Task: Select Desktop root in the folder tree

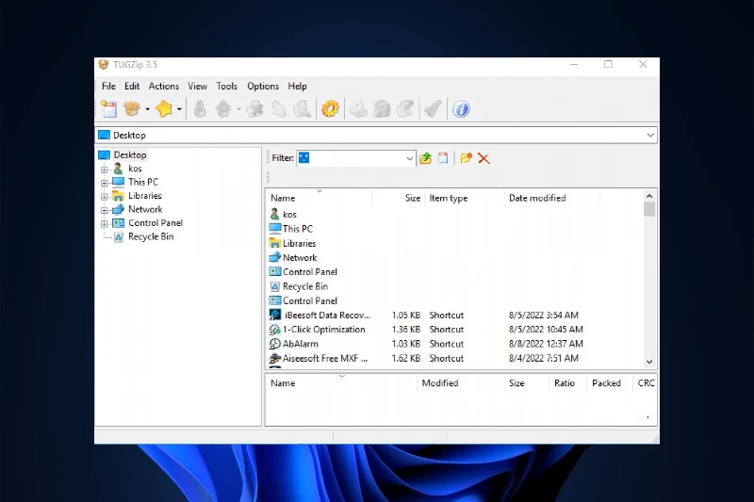Action: (x=130, y=154)
